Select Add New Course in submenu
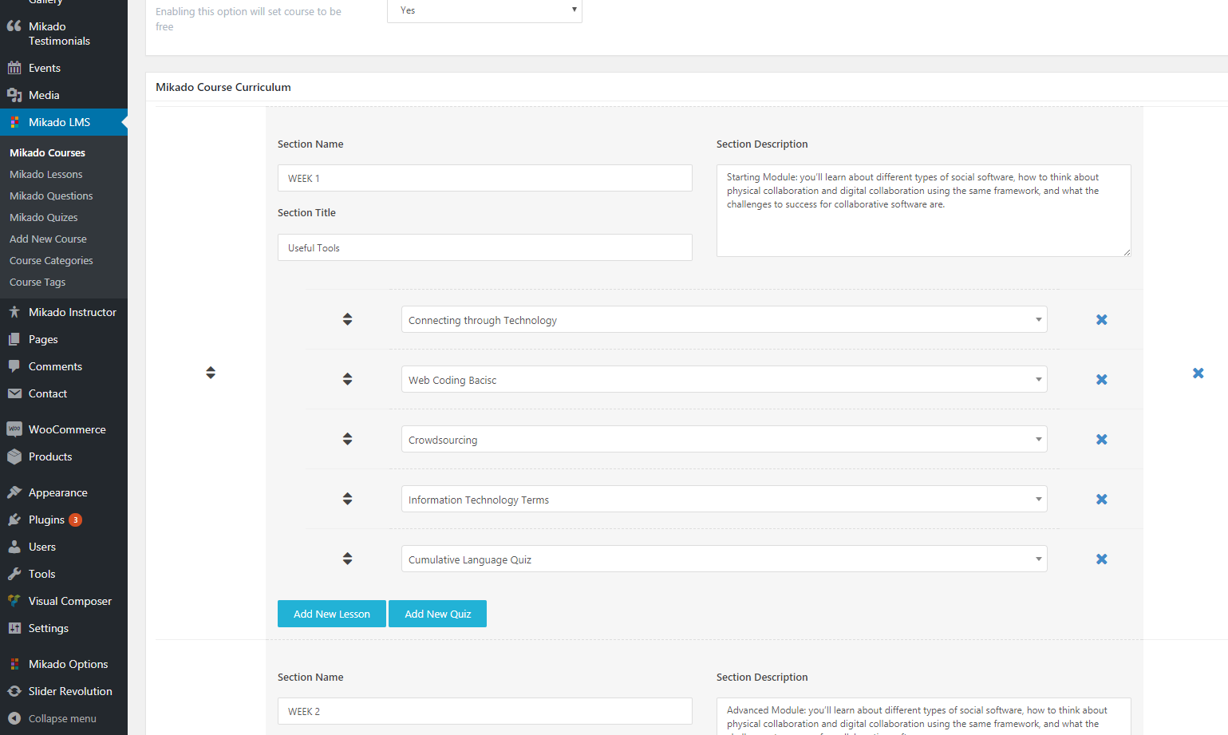 (x=48, y=239)
